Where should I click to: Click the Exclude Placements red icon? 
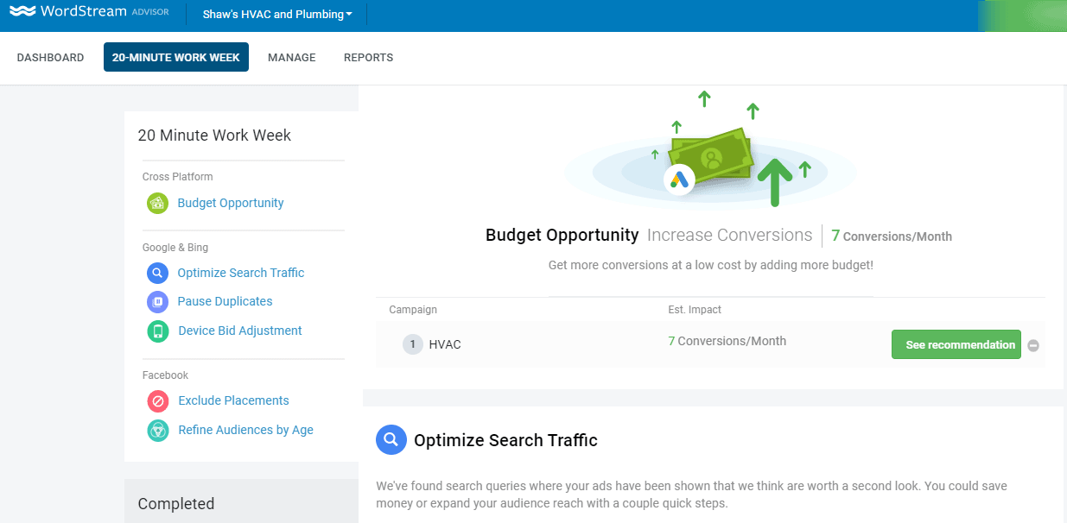(x=157, y=401)
